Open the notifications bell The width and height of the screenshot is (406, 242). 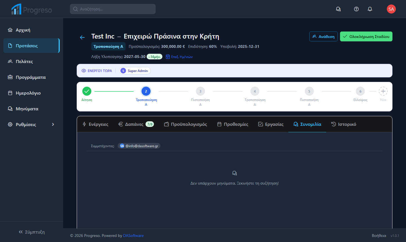click(370, 9)
